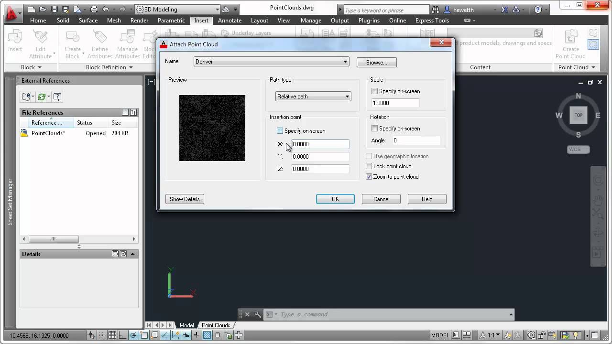Image resolution: width=612 pixels, height=344 pixels.
Task: Open the Name dropdown in Attach Point Cloud
Action: pos(345,62)
